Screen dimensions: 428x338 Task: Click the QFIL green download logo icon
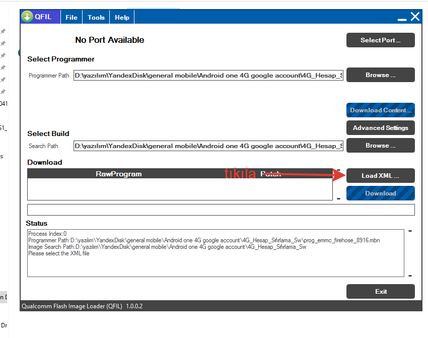27,17
